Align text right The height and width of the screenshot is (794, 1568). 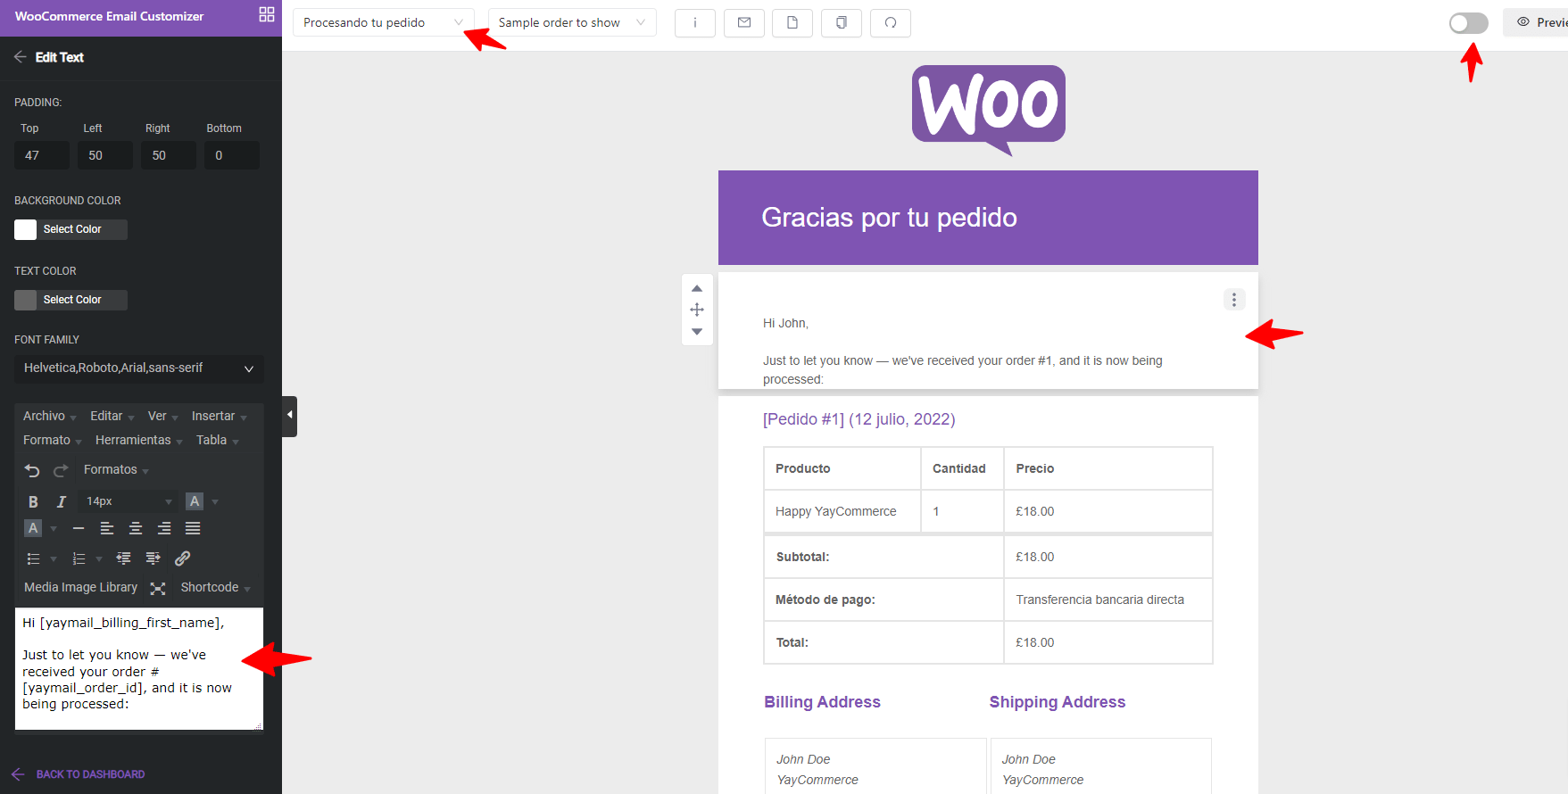point(164,528)
